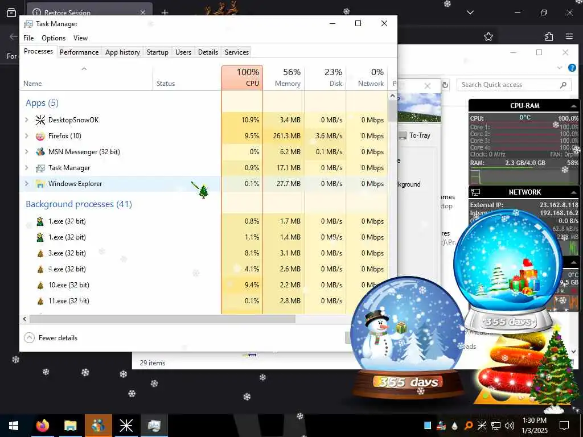Image resolution: width=583 pixels, height=437 pixels.
Task: Open DesktopSnowOK snowflake from the taskbar
Action: click(x=126, y=426)
